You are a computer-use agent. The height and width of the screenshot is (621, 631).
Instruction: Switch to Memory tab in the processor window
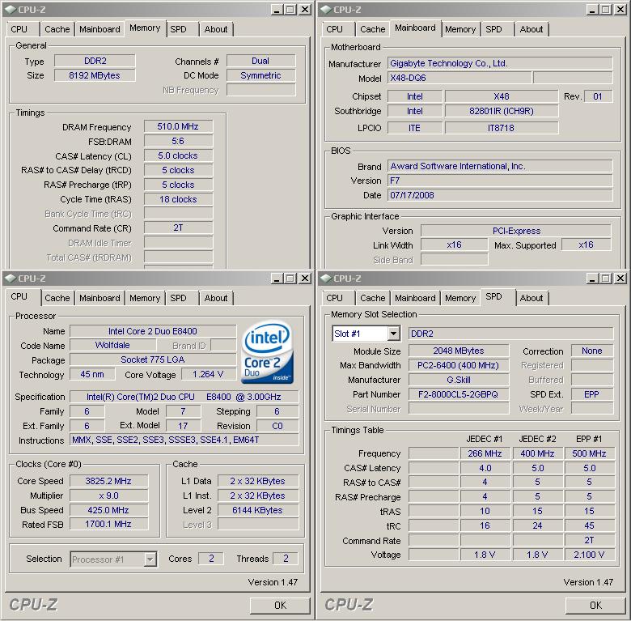pos(145,298)
